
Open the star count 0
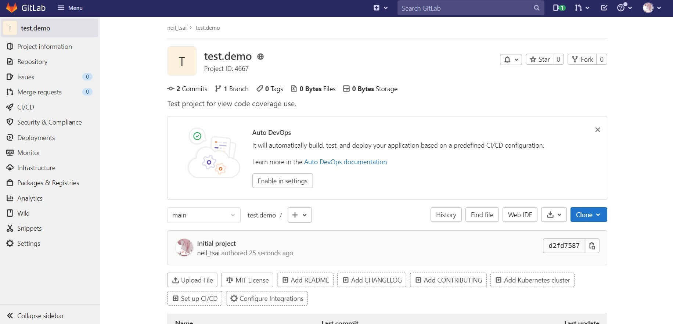point(558,60)
